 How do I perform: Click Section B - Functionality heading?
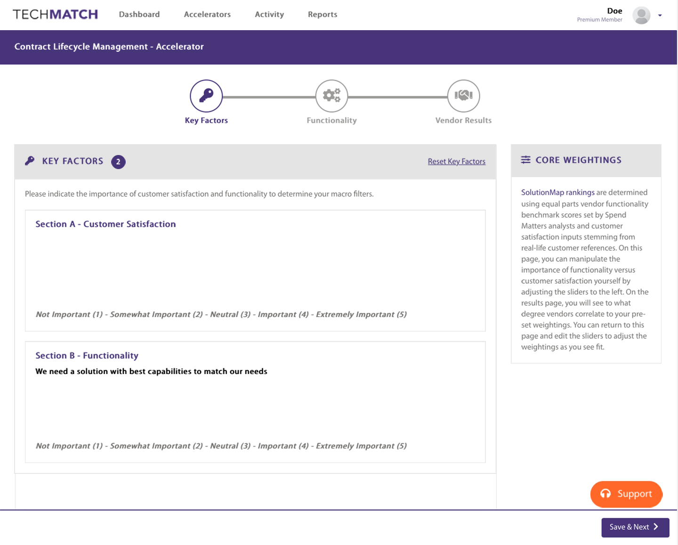[x=87, y=356]
